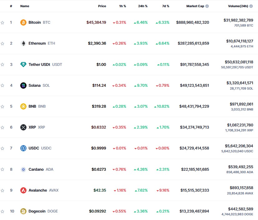The width and height of the screenshot is (258, 220).
Task: Open the Cardano ADA coin page
Action: pos(36,169)
